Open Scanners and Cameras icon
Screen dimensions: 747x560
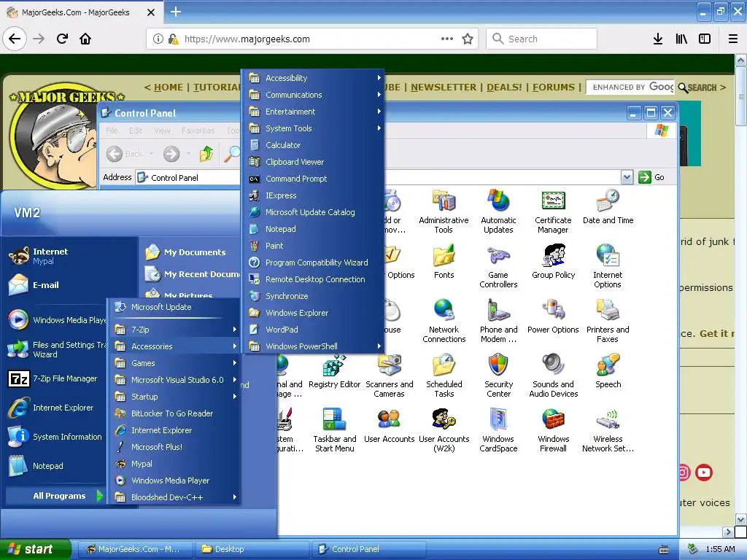[390, 376]
